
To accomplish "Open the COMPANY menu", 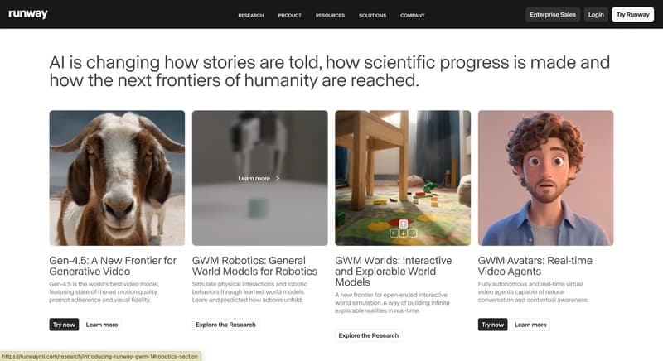I will click(412, 15).
